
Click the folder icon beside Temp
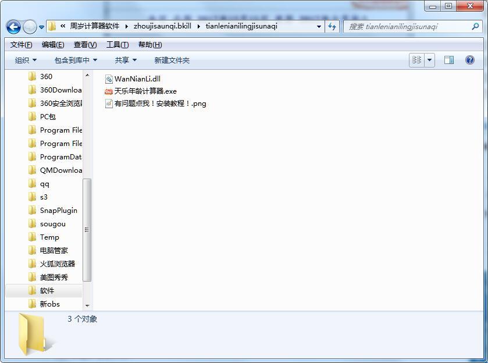32,237
